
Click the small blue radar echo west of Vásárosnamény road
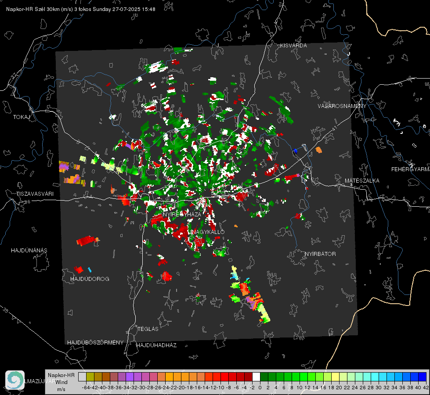pyautogui.click(x=295, y=151)
